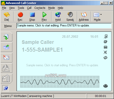
Task: Select the inbox with green arrow sidebar icon
Action: click(x=6, y=47)
